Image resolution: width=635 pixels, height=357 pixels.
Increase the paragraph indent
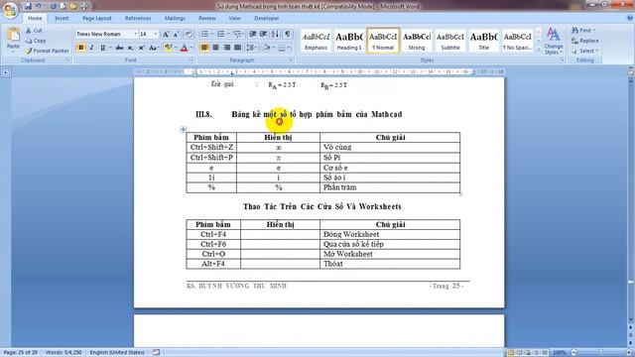[x=263, y=34]
